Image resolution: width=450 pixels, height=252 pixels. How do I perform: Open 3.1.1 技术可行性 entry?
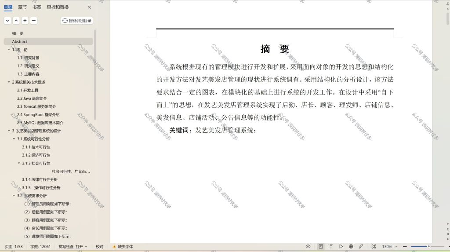36,147
